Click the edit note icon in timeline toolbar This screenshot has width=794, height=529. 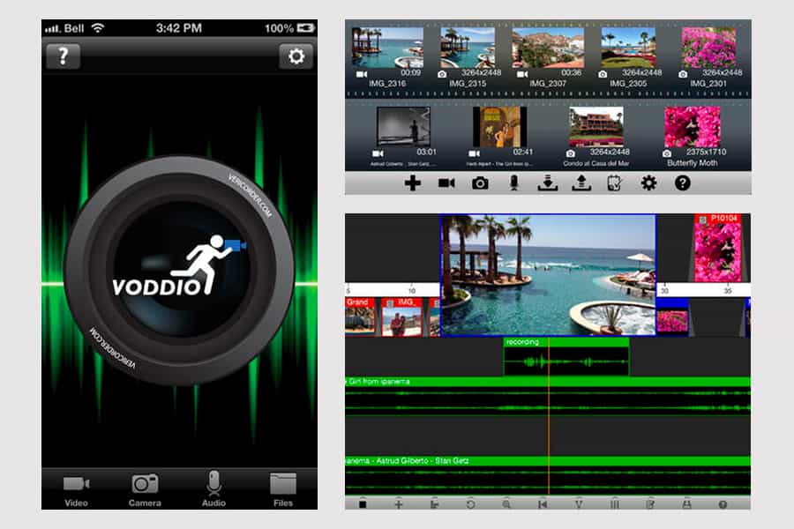coord(650,504)
